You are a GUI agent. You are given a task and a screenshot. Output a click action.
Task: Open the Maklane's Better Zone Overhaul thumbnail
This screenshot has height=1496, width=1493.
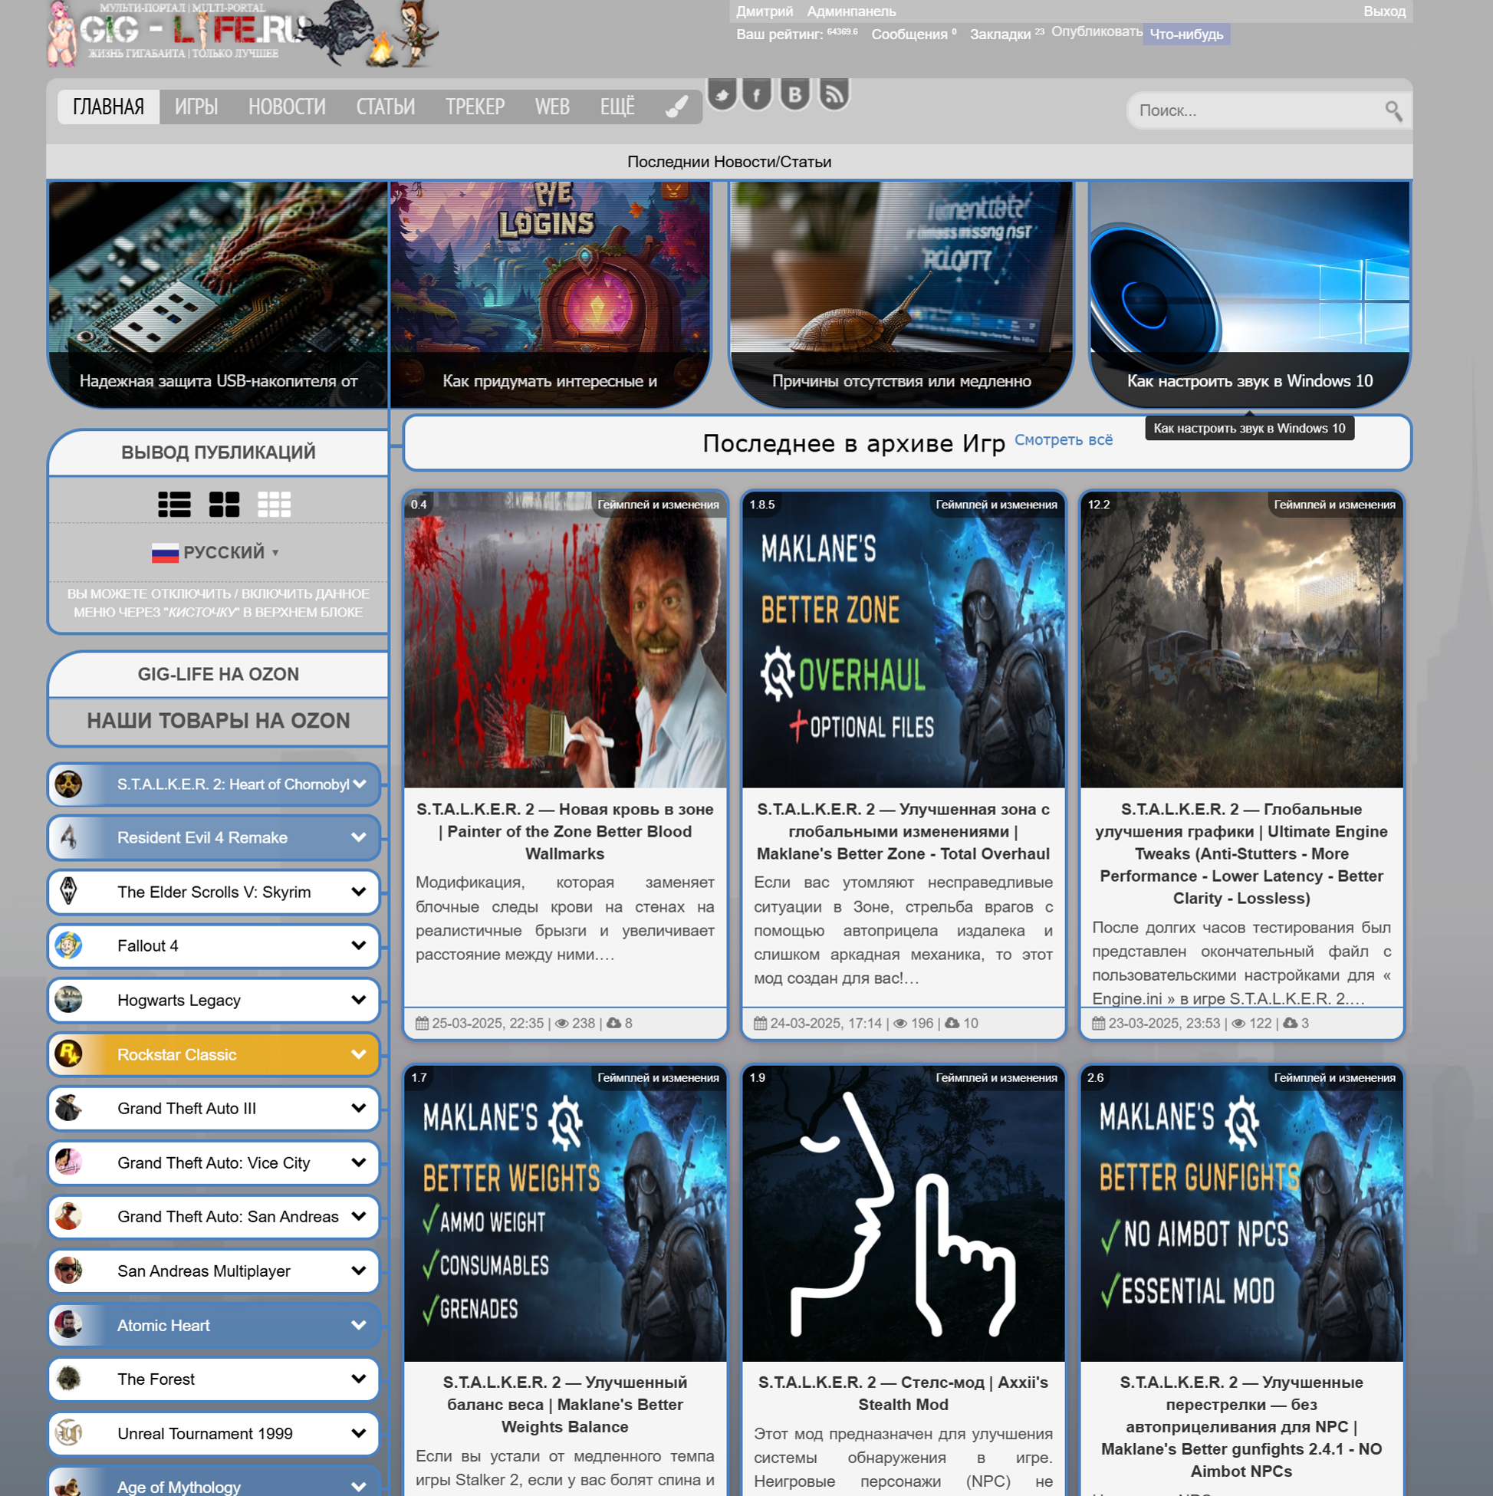(x=903, y=639)
